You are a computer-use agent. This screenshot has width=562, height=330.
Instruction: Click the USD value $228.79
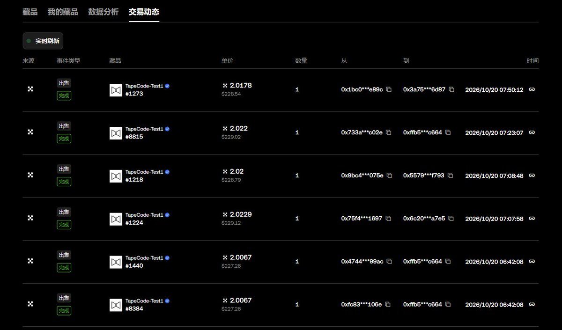pyautogui.click(x=231, y=180)
